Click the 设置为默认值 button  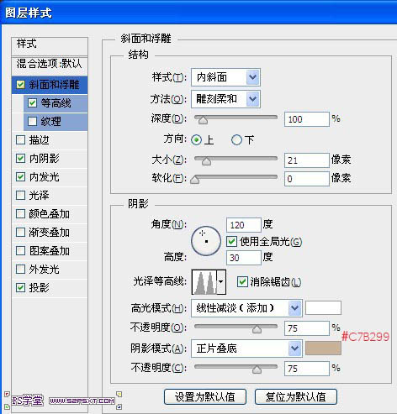[205, 396]
